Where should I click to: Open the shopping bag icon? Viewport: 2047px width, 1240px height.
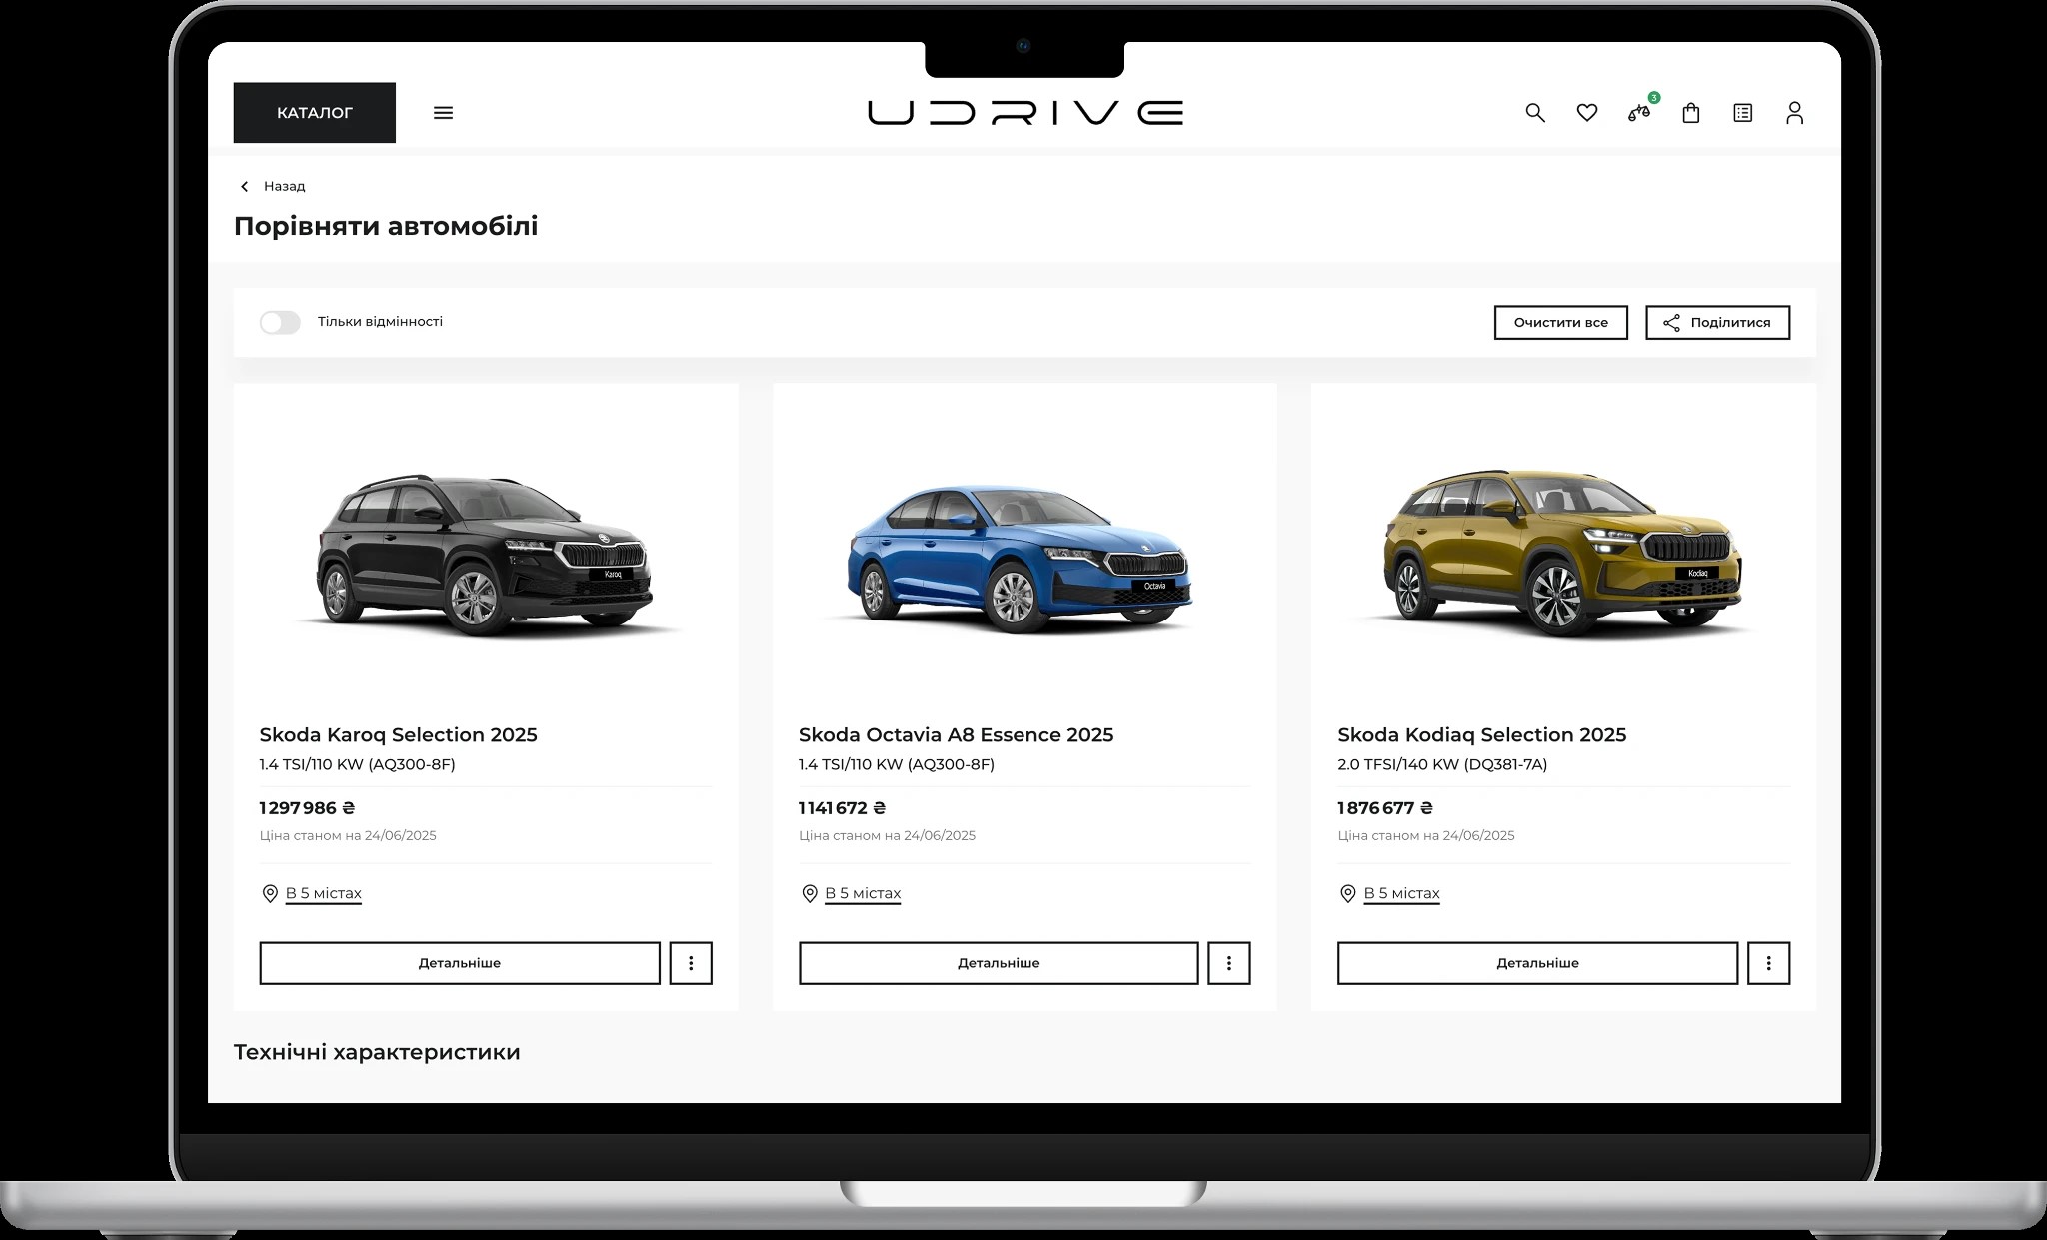coord(1691,113)
